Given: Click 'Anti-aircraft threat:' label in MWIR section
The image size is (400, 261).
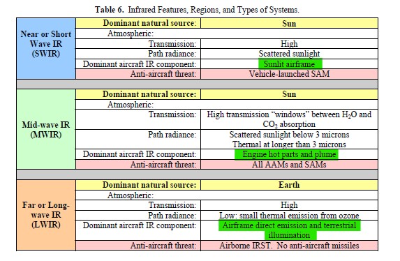Looking at the screenshot, I should point(163,165).
